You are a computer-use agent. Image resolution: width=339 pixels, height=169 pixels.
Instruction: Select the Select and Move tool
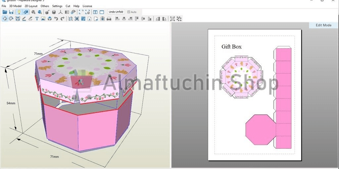coord(5,19)
